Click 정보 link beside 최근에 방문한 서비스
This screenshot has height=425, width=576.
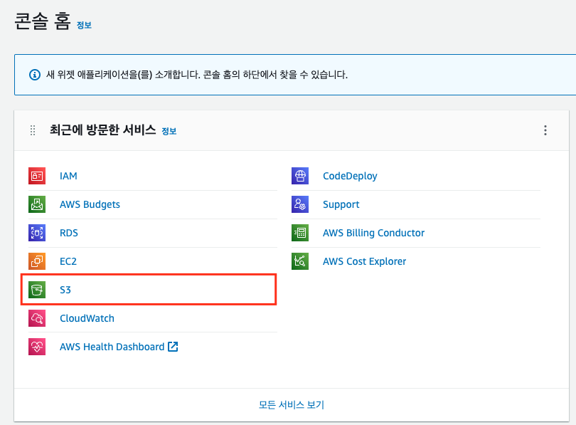click(169, 131)
